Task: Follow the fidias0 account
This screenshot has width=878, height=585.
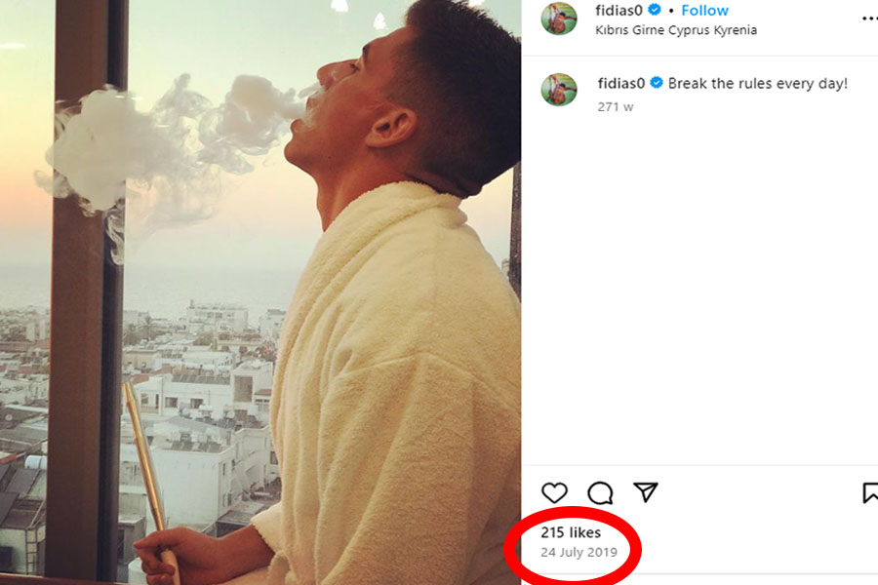Action: tap(704, 11)
